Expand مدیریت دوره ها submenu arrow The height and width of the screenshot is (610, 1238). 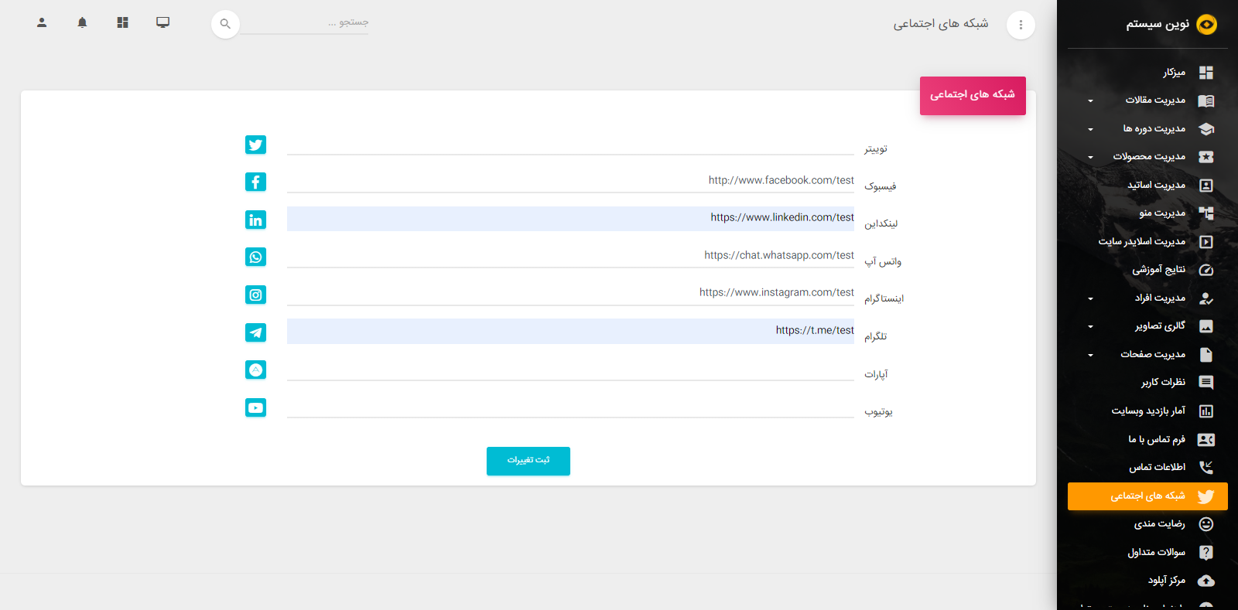[x=1090, y=129]
